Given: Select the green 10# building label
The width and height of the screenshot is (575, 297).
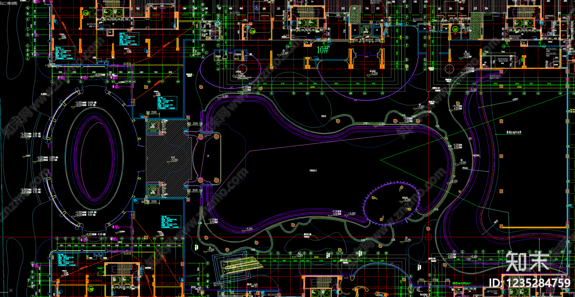Looking at the screenshot, I should tap(322, 50).
